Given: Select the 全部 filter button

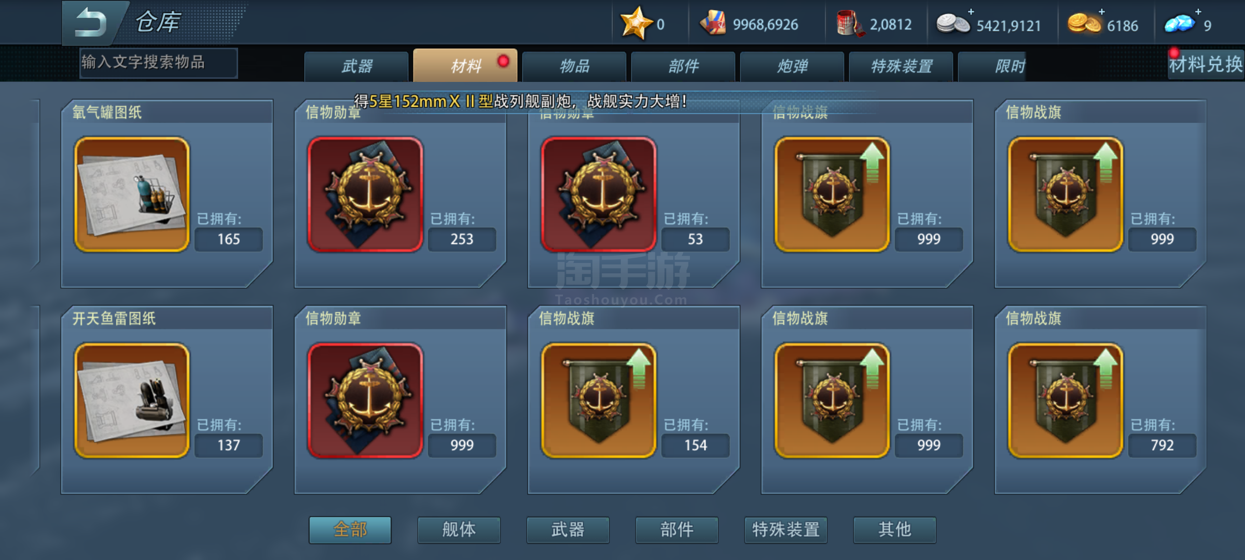Looking at the screenshot, I should pyautogui.click(x=350, y=529).
